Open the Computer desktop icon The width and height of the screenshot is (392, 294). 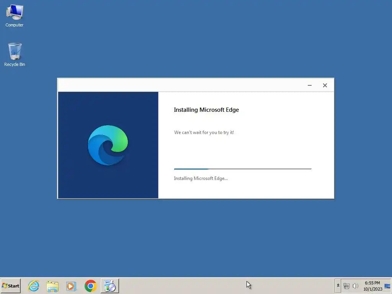tap(15, 15)
